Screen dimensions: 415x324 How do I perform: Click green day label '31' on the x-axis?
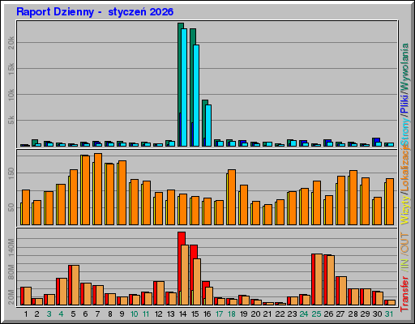click(x=389, y=314)
